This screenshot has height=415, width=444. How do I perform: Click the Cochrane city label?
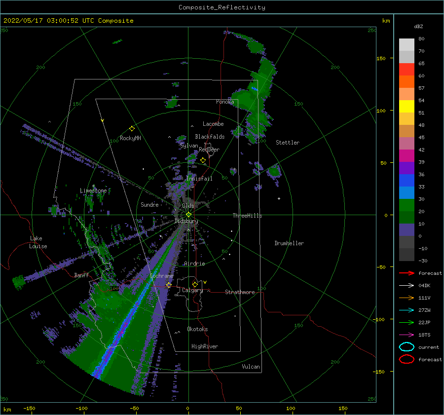161,276
